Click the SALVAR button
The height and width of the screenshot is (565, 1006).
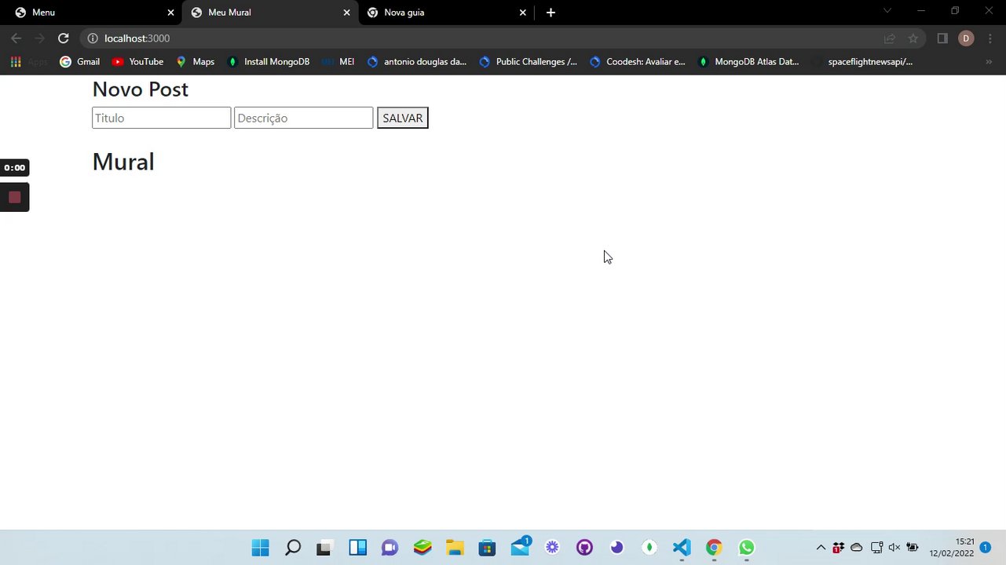point(402,118)
